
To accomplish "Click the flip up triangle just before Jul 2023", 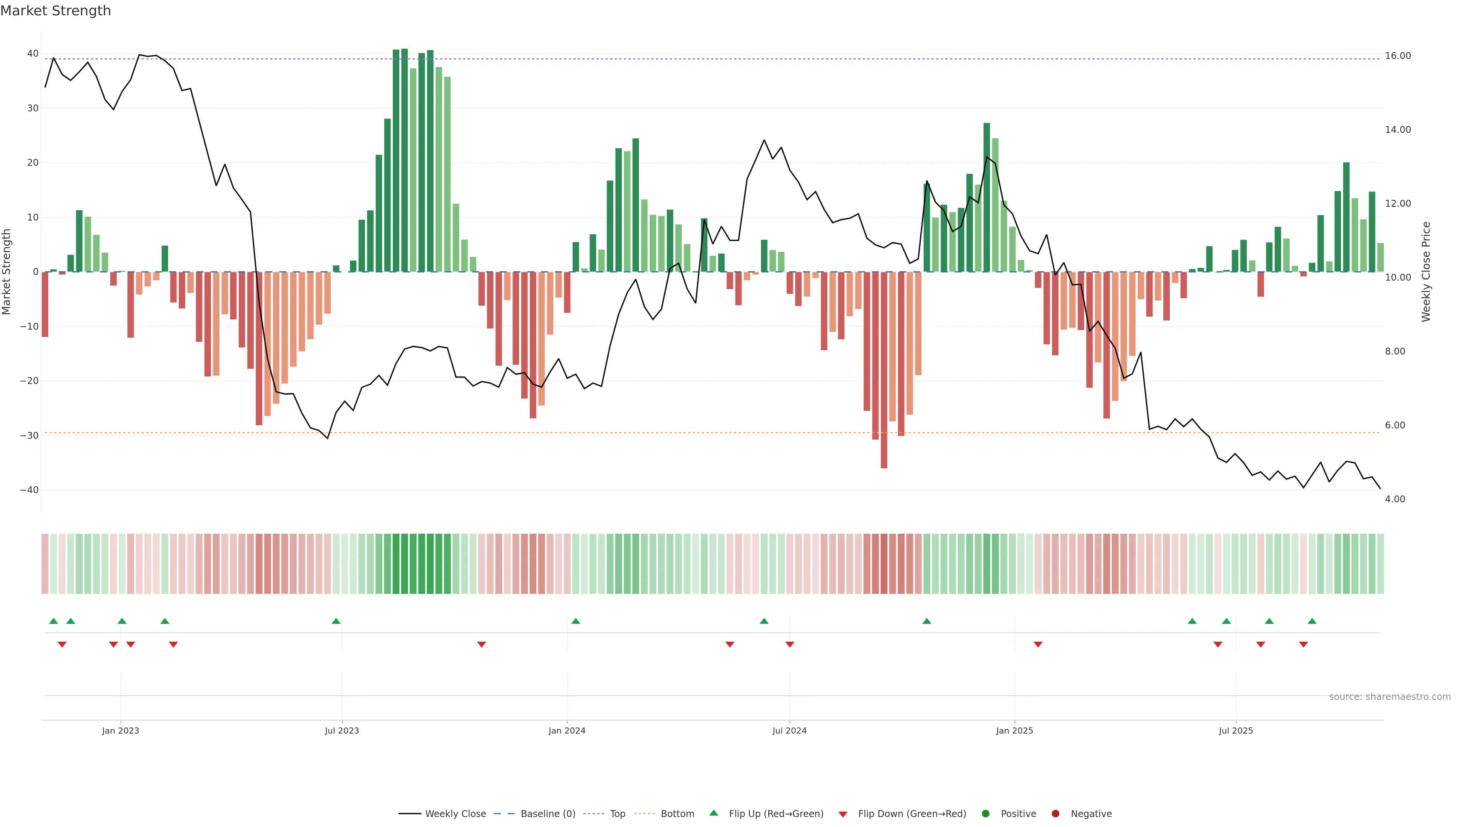I will [336, 621].
